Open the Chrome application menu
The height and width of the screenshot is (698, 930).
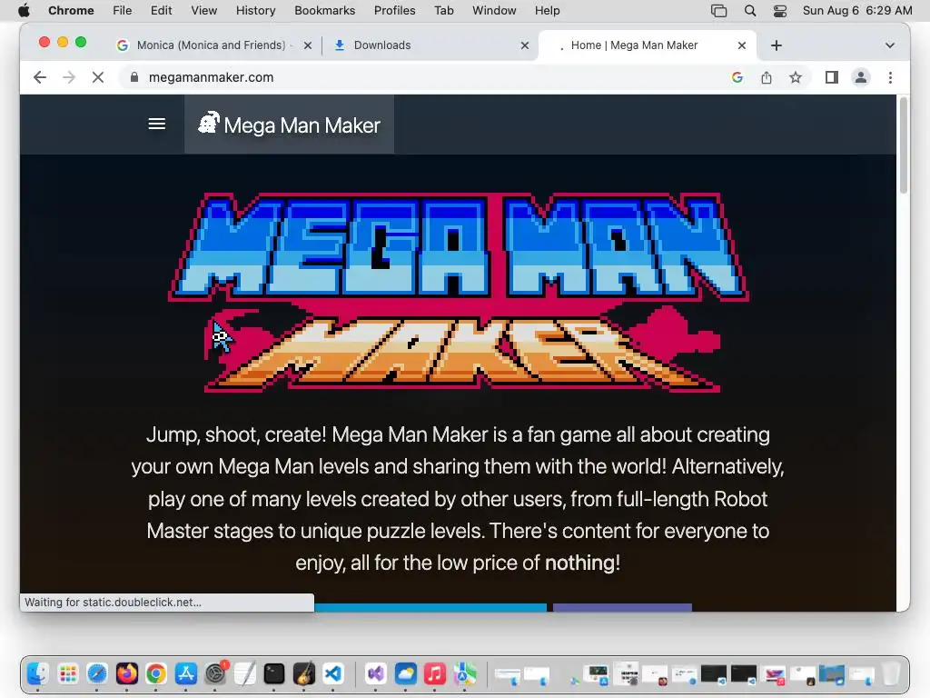(x=71, y=10)
